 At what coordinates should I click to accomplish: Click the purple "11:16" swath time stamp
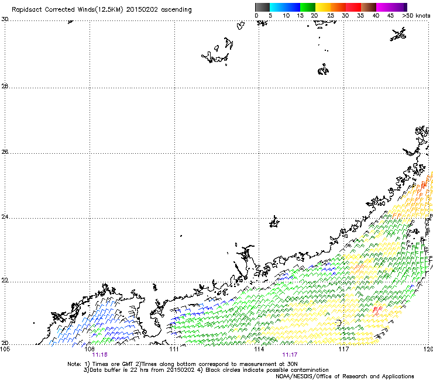point(99,355)
